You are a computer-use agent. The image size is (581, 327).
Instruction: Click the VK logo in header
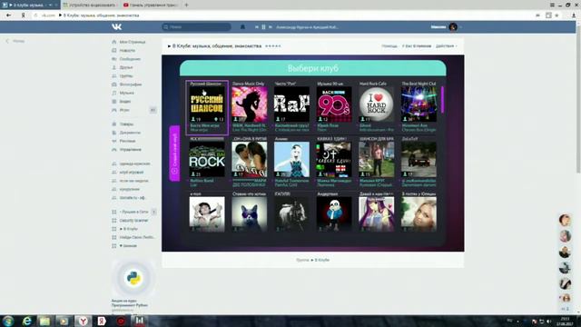[117, 26]
